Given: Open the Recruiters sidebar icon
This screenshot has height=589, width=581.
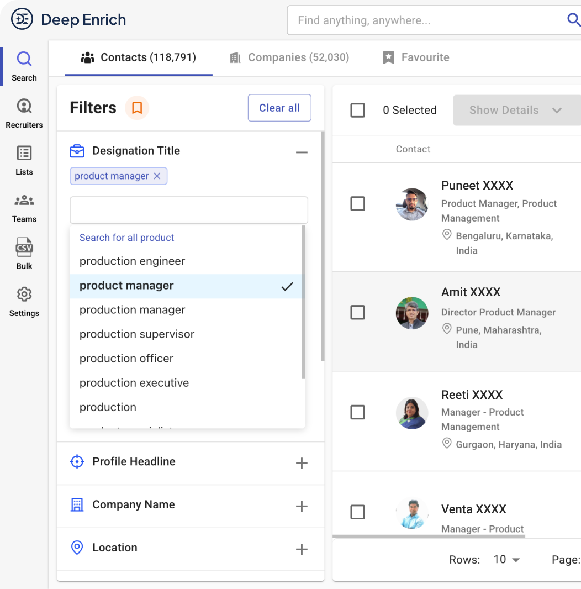Looking at the screenshot, I should 24,106.
